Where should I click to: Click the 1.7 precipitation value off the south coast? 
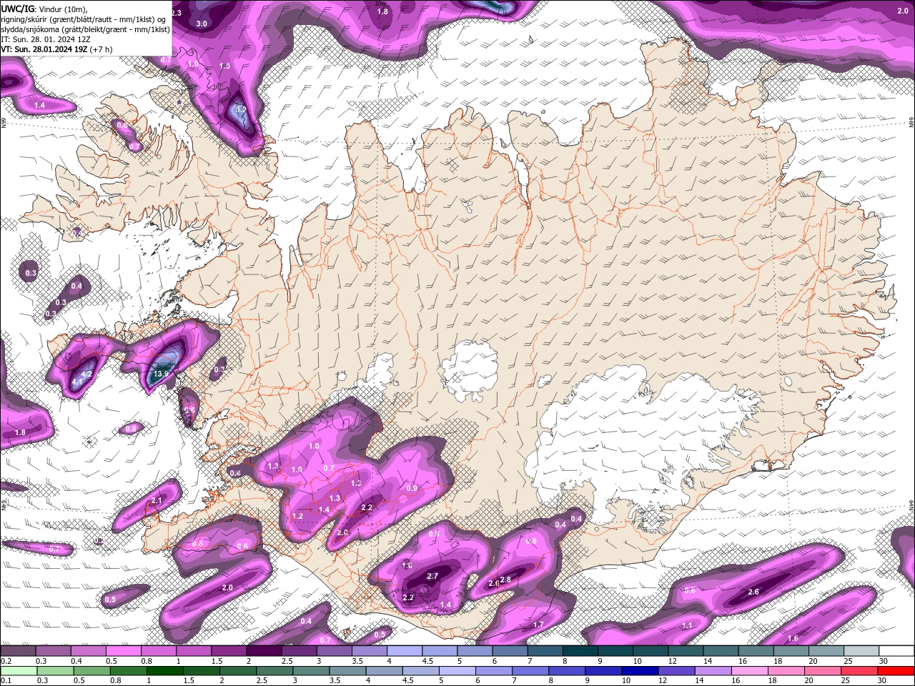coord(538,625)
